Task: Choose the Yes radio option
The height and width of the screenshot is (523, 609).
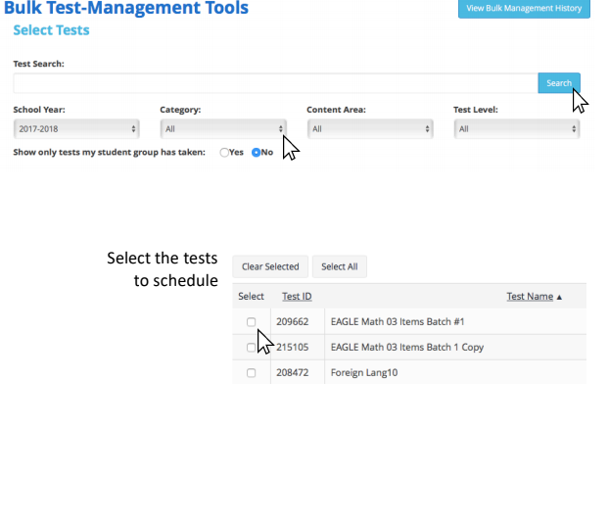Action: [224, 153]
